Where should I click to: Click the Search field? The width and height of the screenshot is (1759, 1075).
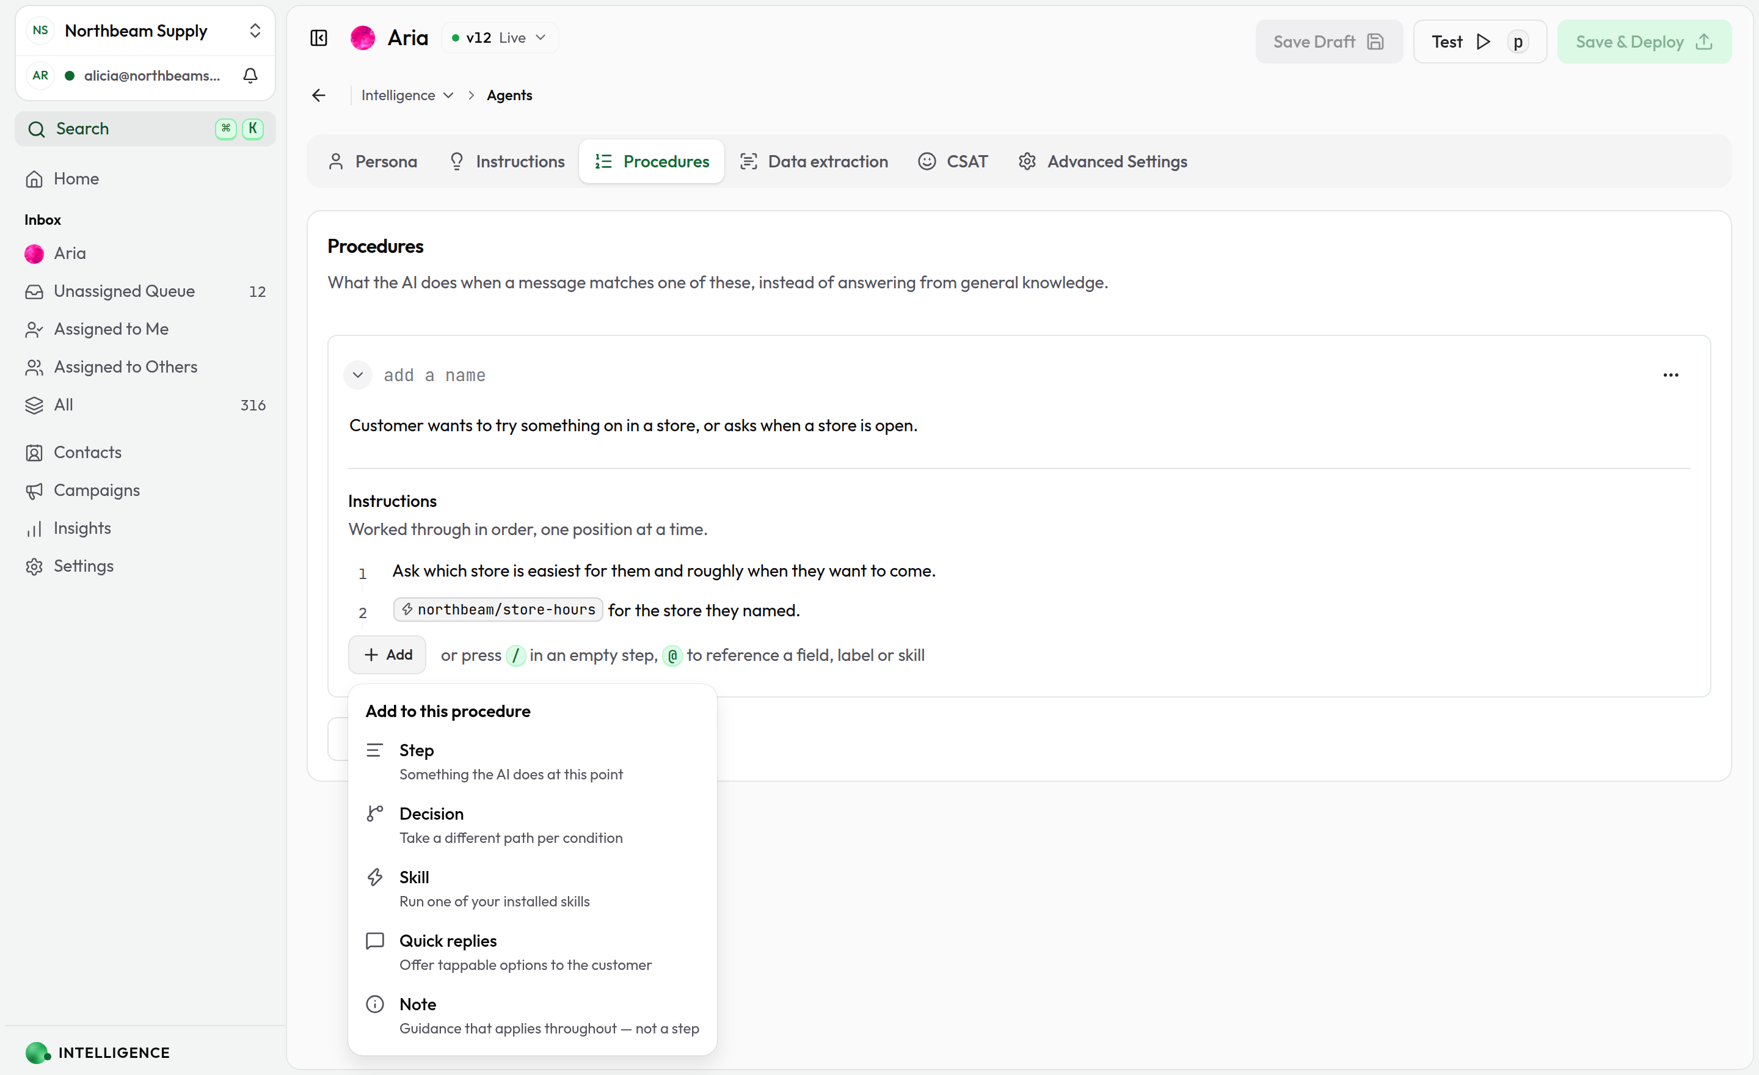pyautogui.click(x=145, y=128)
